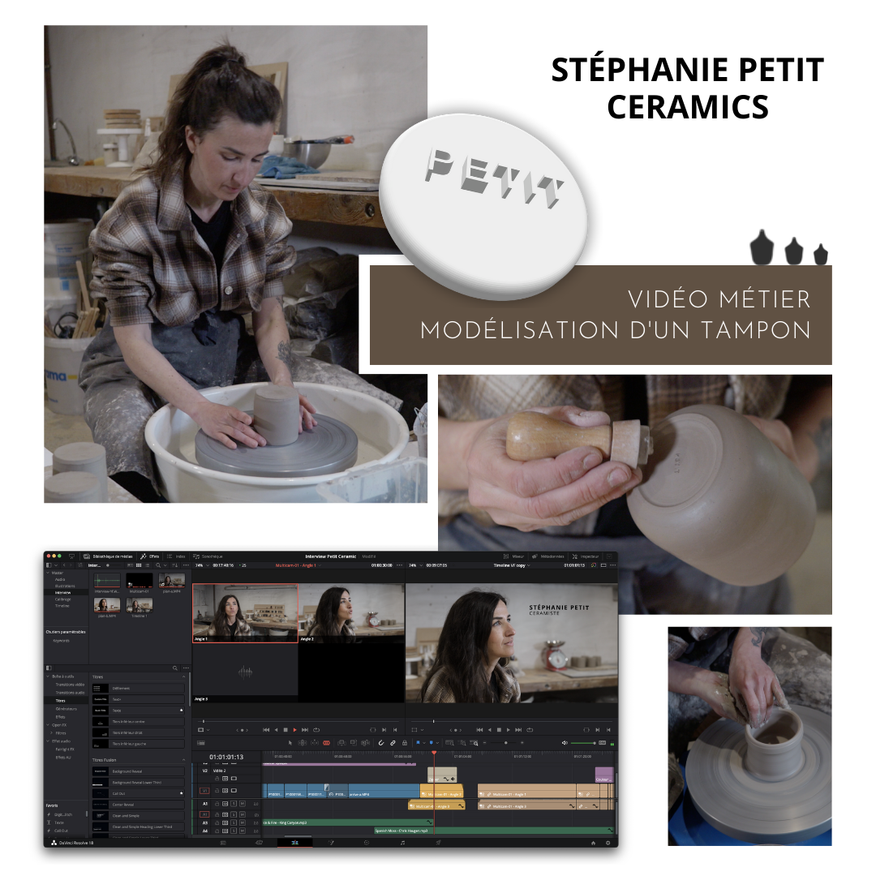This screenshot has width=876, height=876.
Task: Select the red Blade edit tool
Action: click(327, 743)
